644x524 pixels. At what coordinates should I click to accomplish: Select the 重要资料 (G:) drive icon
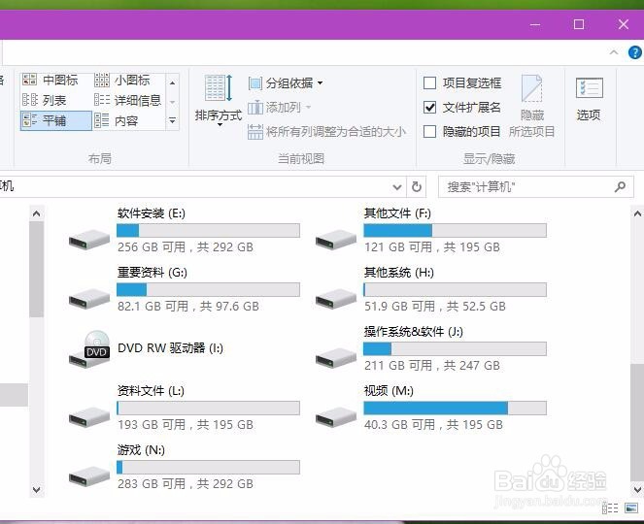coord(89,299)
